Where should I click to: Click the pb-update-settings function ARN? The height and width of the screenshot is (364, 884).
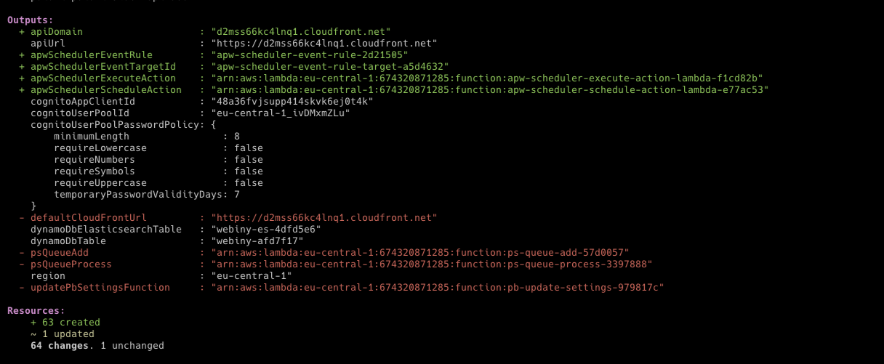(437, 288)
